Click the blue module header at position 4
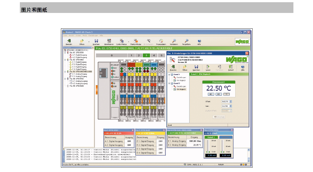The width and height of the screenshot is (313, 172). click(x=154, y=65)
